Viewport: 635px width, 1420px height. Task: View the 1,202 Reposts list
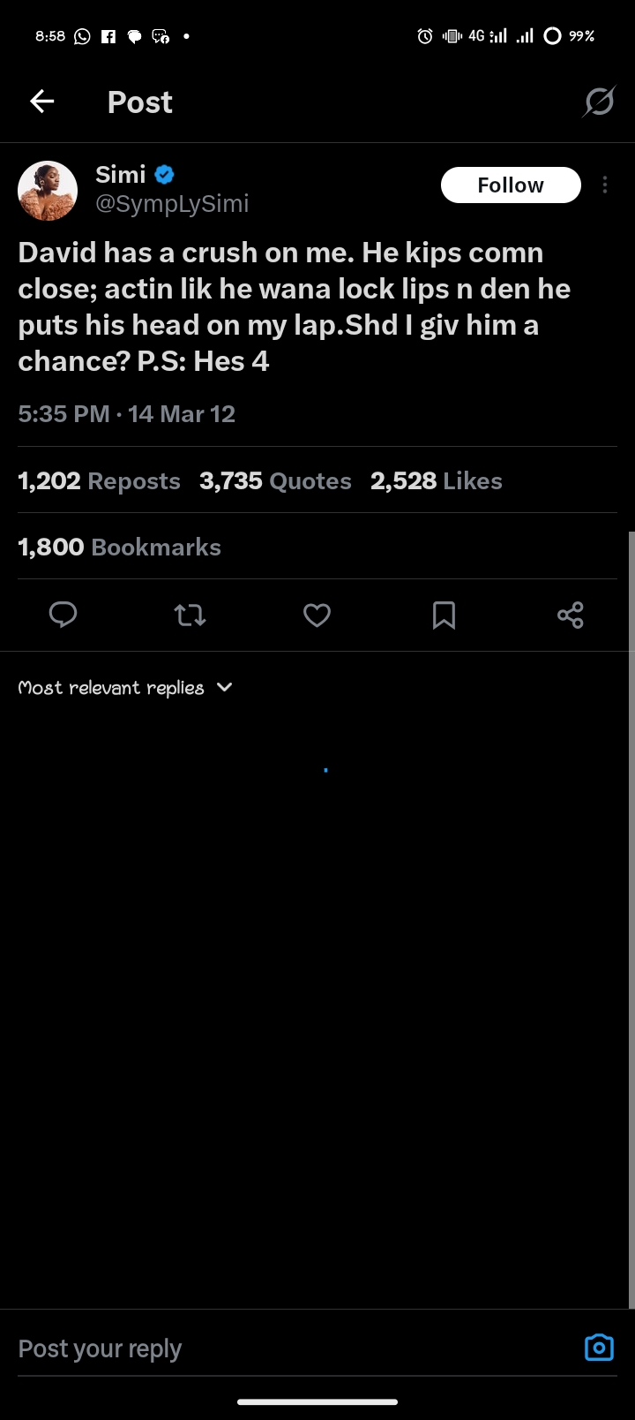pos(99,481)
